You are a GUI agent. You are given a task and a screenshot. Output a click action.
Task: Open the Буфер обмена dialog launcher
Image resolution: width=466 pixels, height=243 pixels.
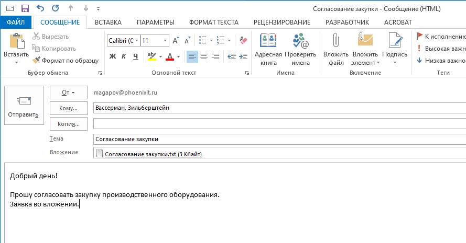[x=101, y=73]
